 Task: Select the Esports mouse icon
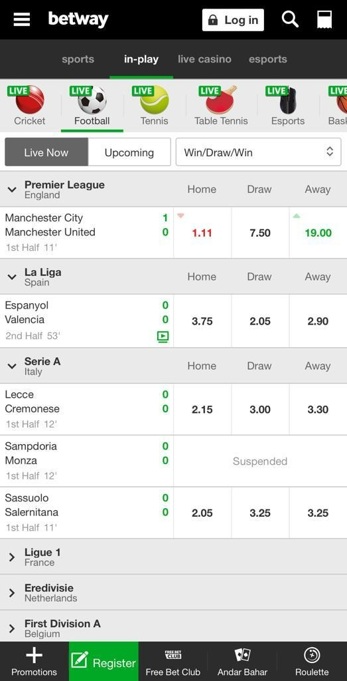[288, 100]
